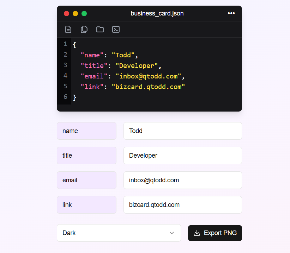Click the "link" key label box

(86, 205)
